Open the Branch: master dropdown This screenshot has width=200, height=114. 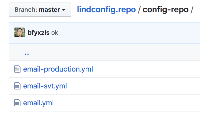coord(40,10)
